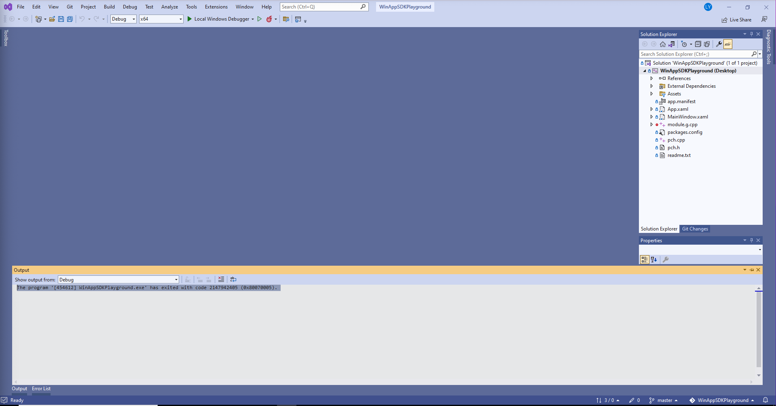Select packages.config file
This screenshot has height=406, width=776.
(685, 132)
